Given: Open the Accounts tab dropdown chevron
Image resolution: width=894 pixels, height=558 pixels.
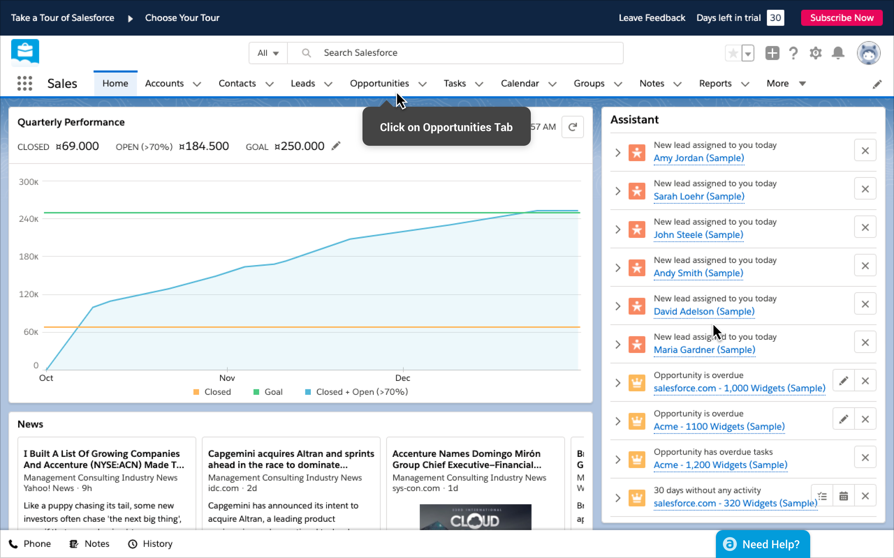Looking at the screenshot, I should tap(197, 84).
